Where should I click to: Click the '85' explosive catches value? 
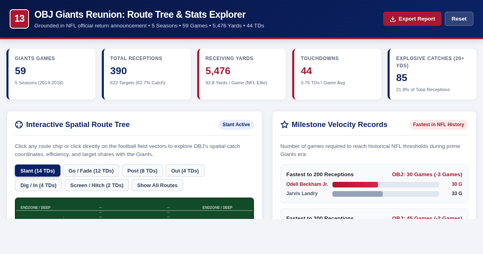tap(402, 78)
